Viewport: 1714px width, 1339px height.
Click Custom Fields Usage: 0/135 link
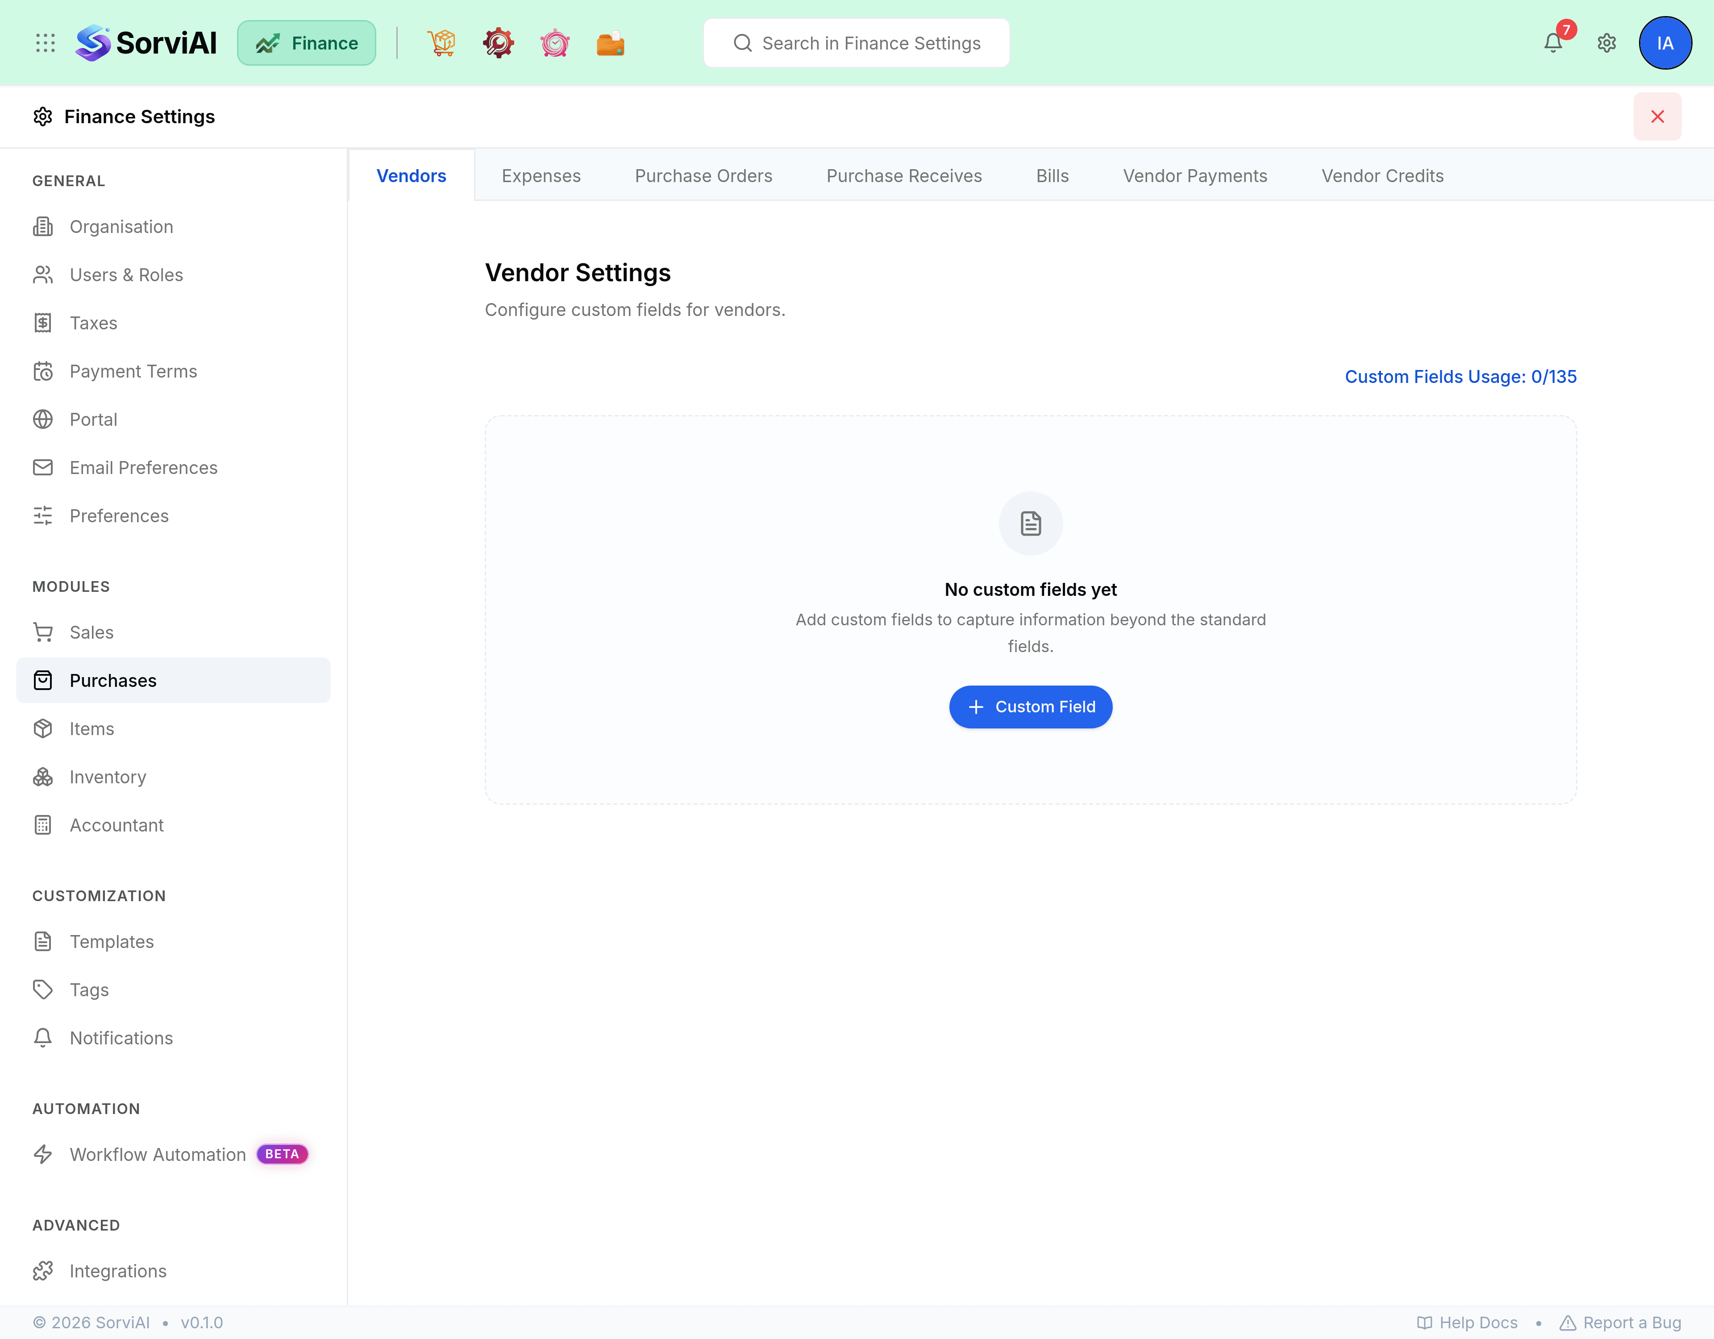(1460, 377)
